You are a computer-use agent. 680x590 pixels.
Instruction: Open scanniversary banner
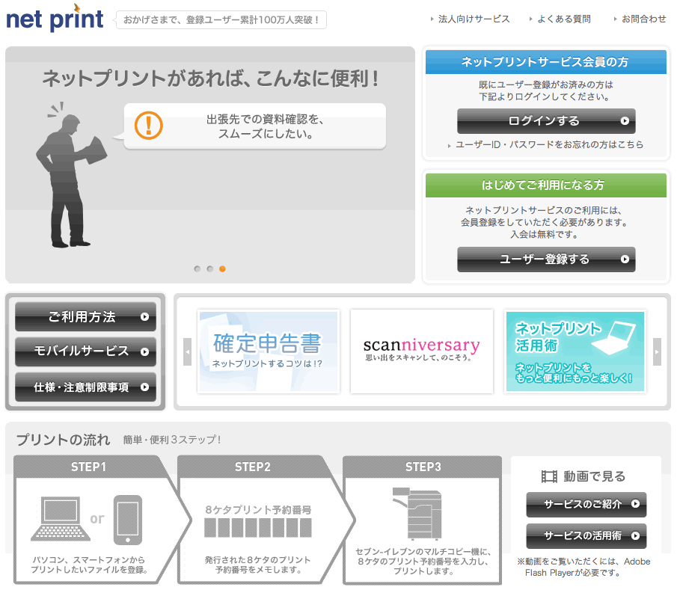(x=421, y=351)
